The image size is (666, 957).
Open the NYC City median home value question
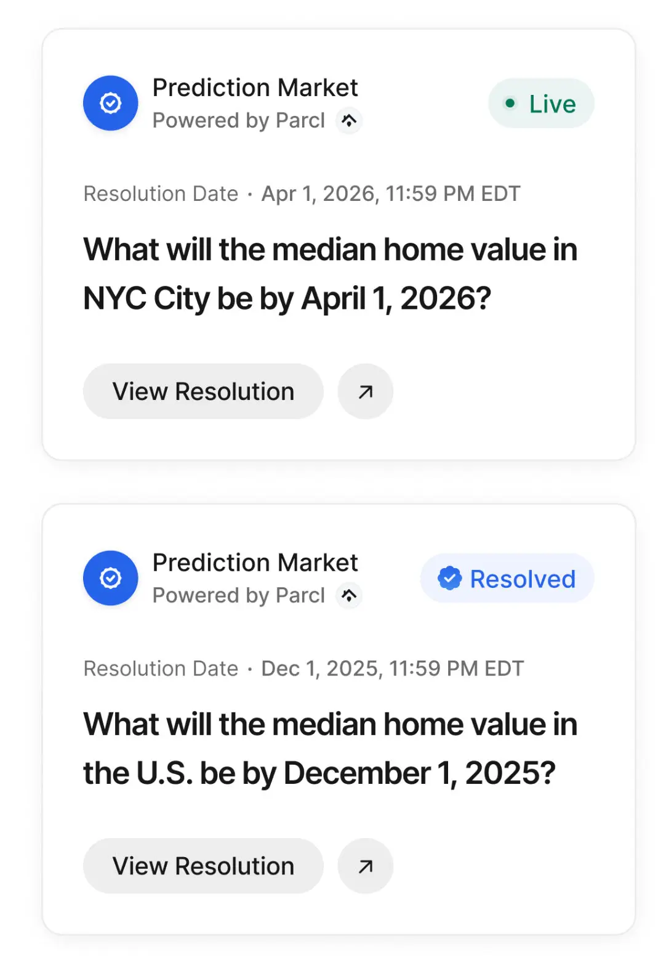(x=331, y=274)
